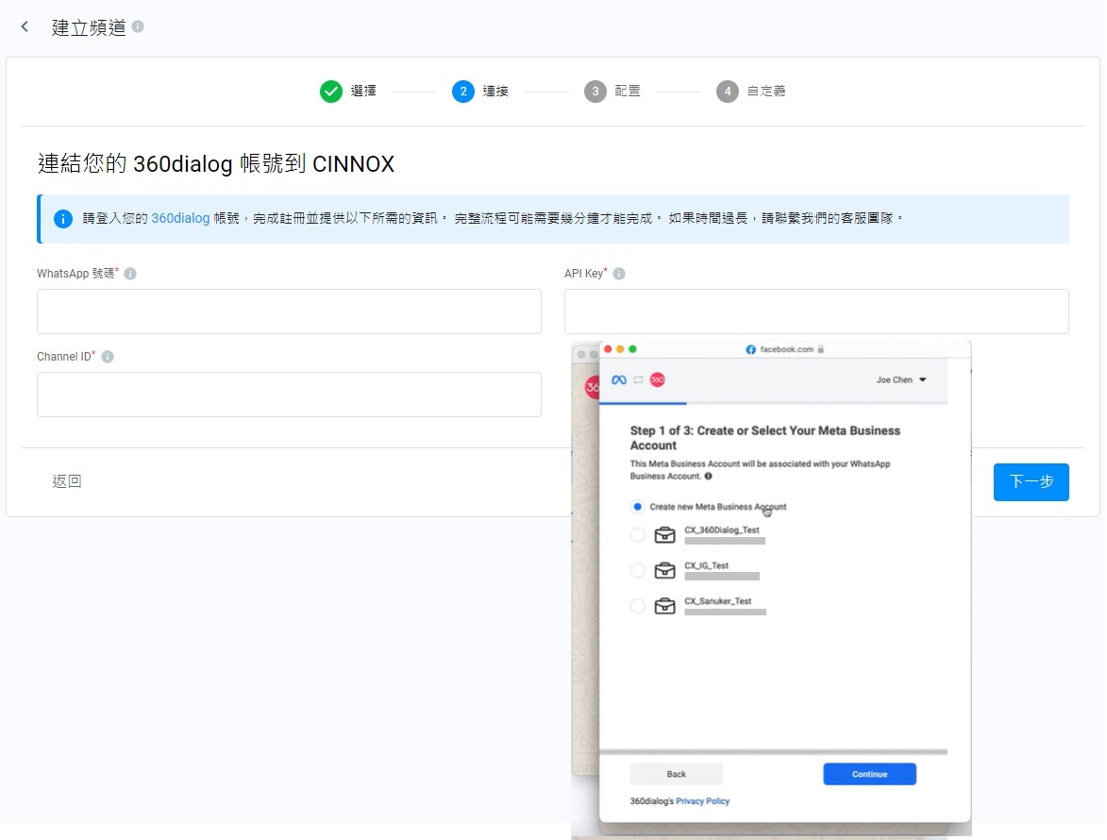Click the Meta logo in Facebook popup
The height and width of the screenshot is (840, 1107).
click(619, 379)
